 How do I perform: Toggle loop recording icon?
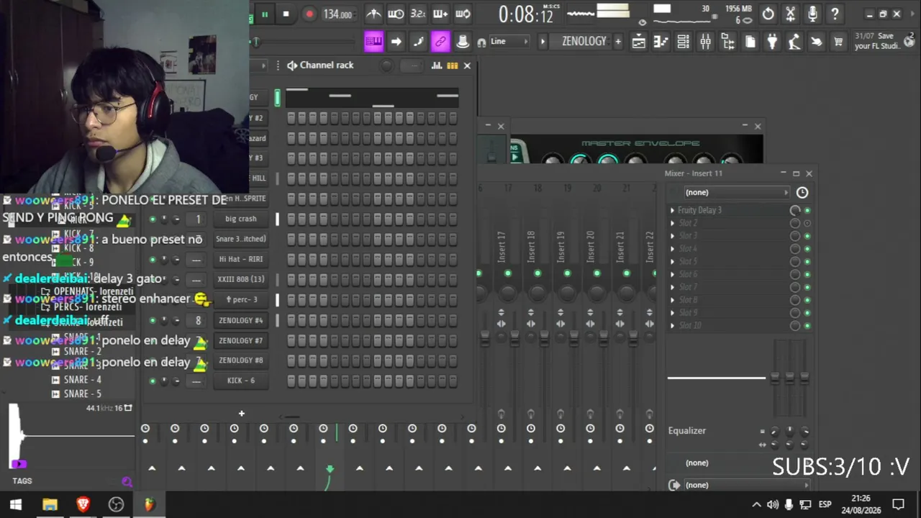click(463, 14)
